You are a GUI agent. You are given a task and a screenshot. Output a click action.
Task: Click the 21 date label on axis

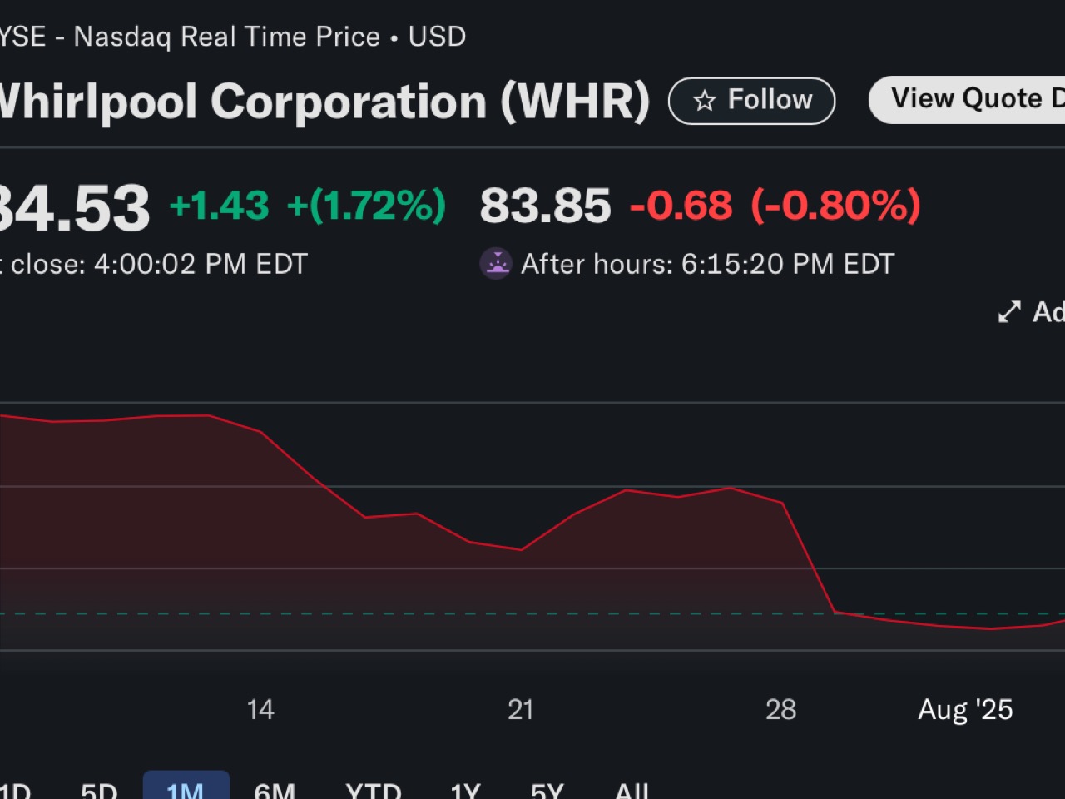tap(521, 710)
